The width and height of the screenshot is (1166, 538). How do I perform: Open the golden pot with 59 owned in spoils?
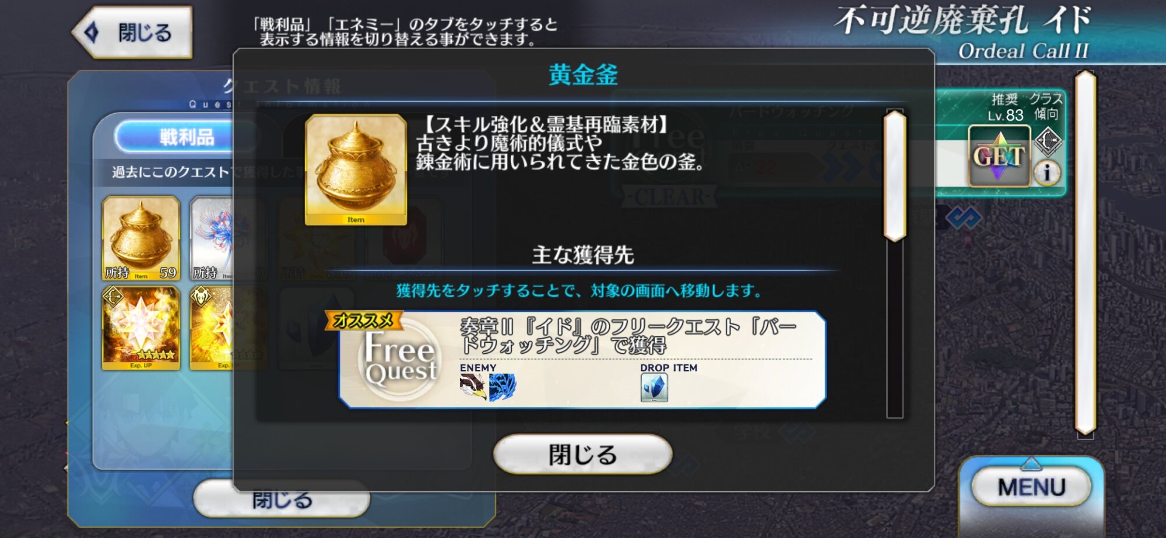point(141,238)
